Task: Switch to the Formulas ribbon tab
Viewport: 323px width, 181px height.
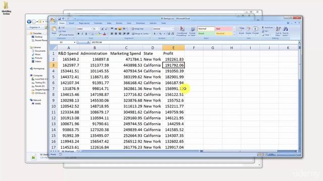Action: (98, 23)
